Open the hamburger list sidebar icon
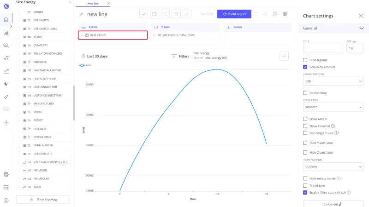This screenshot has height=207, width=369. 6,110
